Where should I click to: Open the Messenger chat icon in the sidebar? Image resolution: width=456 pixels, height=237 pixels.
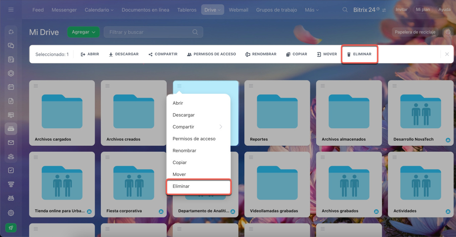tap(11, 45)
